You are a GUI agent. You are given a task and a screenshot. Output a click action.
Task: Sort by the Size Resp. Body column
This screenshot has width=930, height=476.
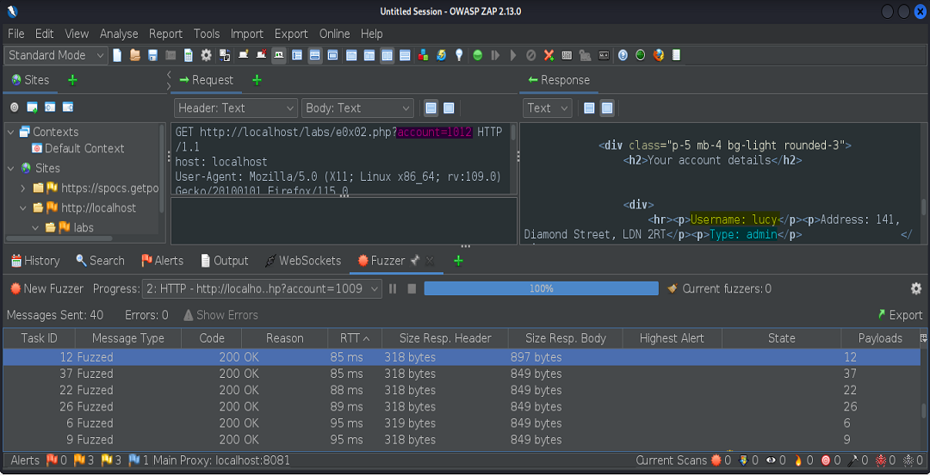565,338
